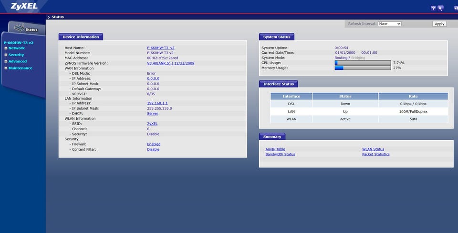
Task: Open the Refresh Interval dropdown
Action: 390,24
